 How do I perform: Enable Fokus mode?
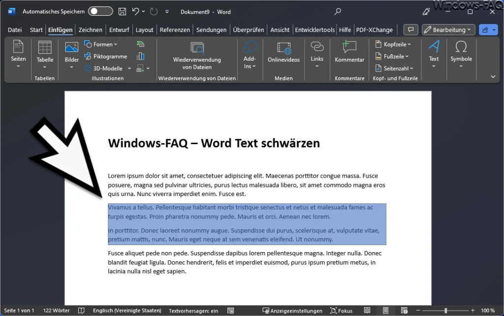pos(341,311)
